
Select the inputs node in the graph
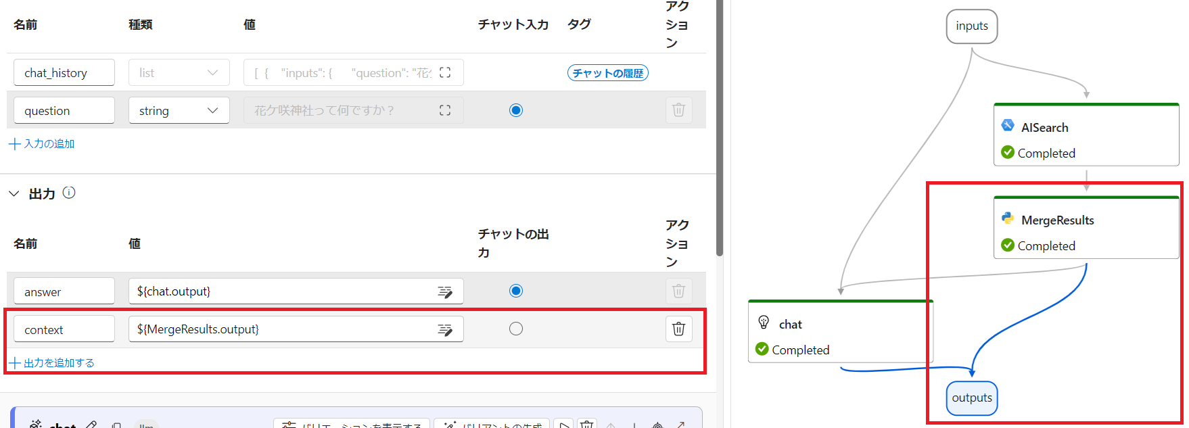tap(972, 26)
